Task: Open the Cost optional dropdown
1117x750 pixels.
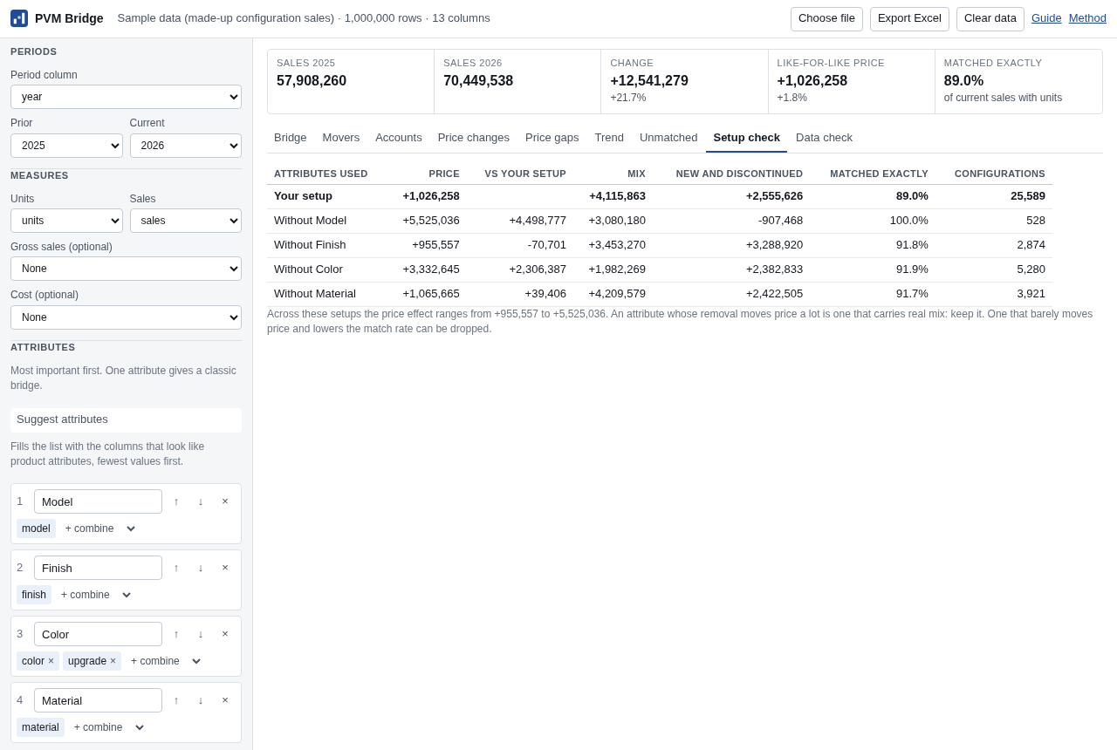Action: click(x=126, y=317)
